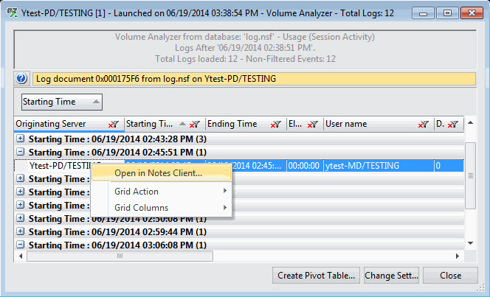This screenshot has width=490, height=297.
Task: Open the Starting Time grouping dropdown
Action: [x=61, y=102]
